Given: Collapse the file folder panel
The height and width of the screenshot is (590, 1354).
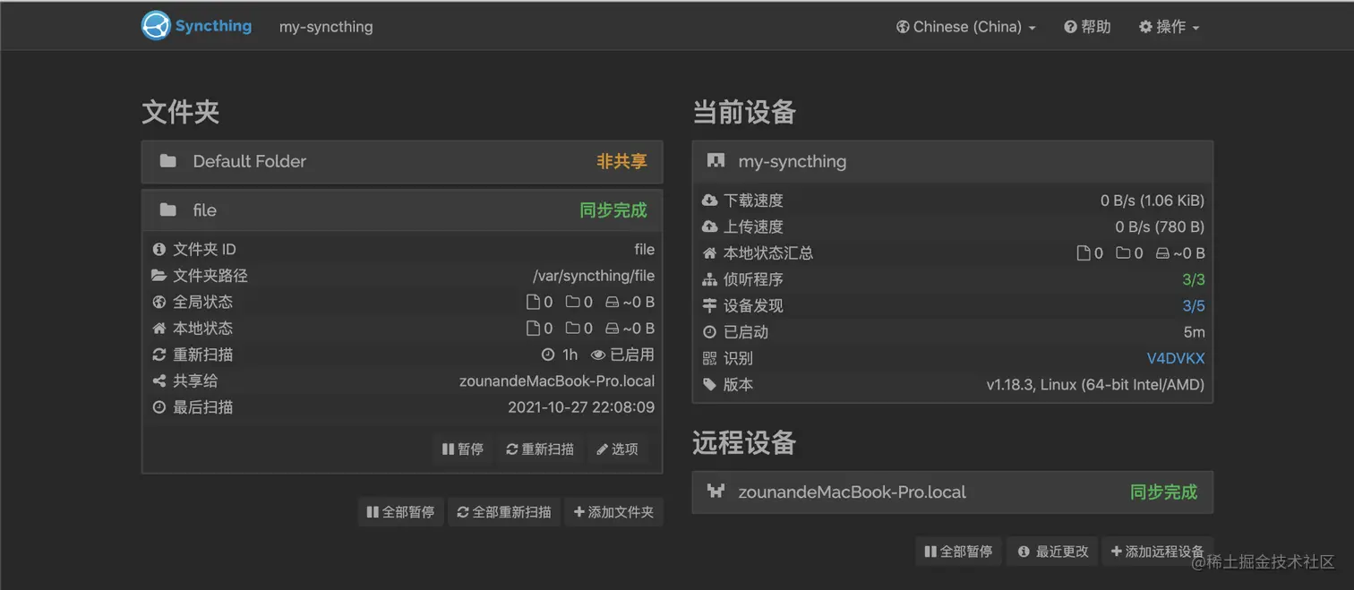Looking at the screenshot, I should point(402,209).
